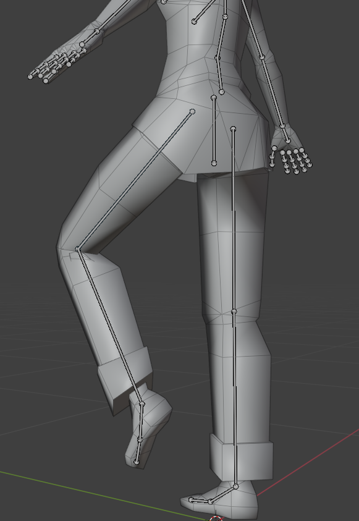Select the standing leg's shin bone
This screenshot has height=521, width=359.
point(235,399)
